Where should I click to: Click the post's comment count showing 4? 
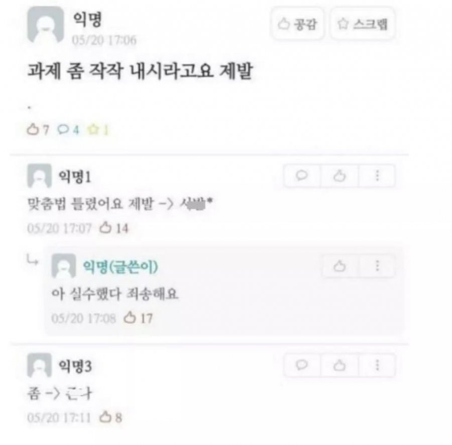tap(68, 130)
